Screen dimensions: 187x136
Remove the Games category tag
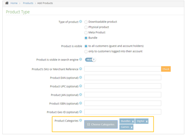click(x=132, y=127)
